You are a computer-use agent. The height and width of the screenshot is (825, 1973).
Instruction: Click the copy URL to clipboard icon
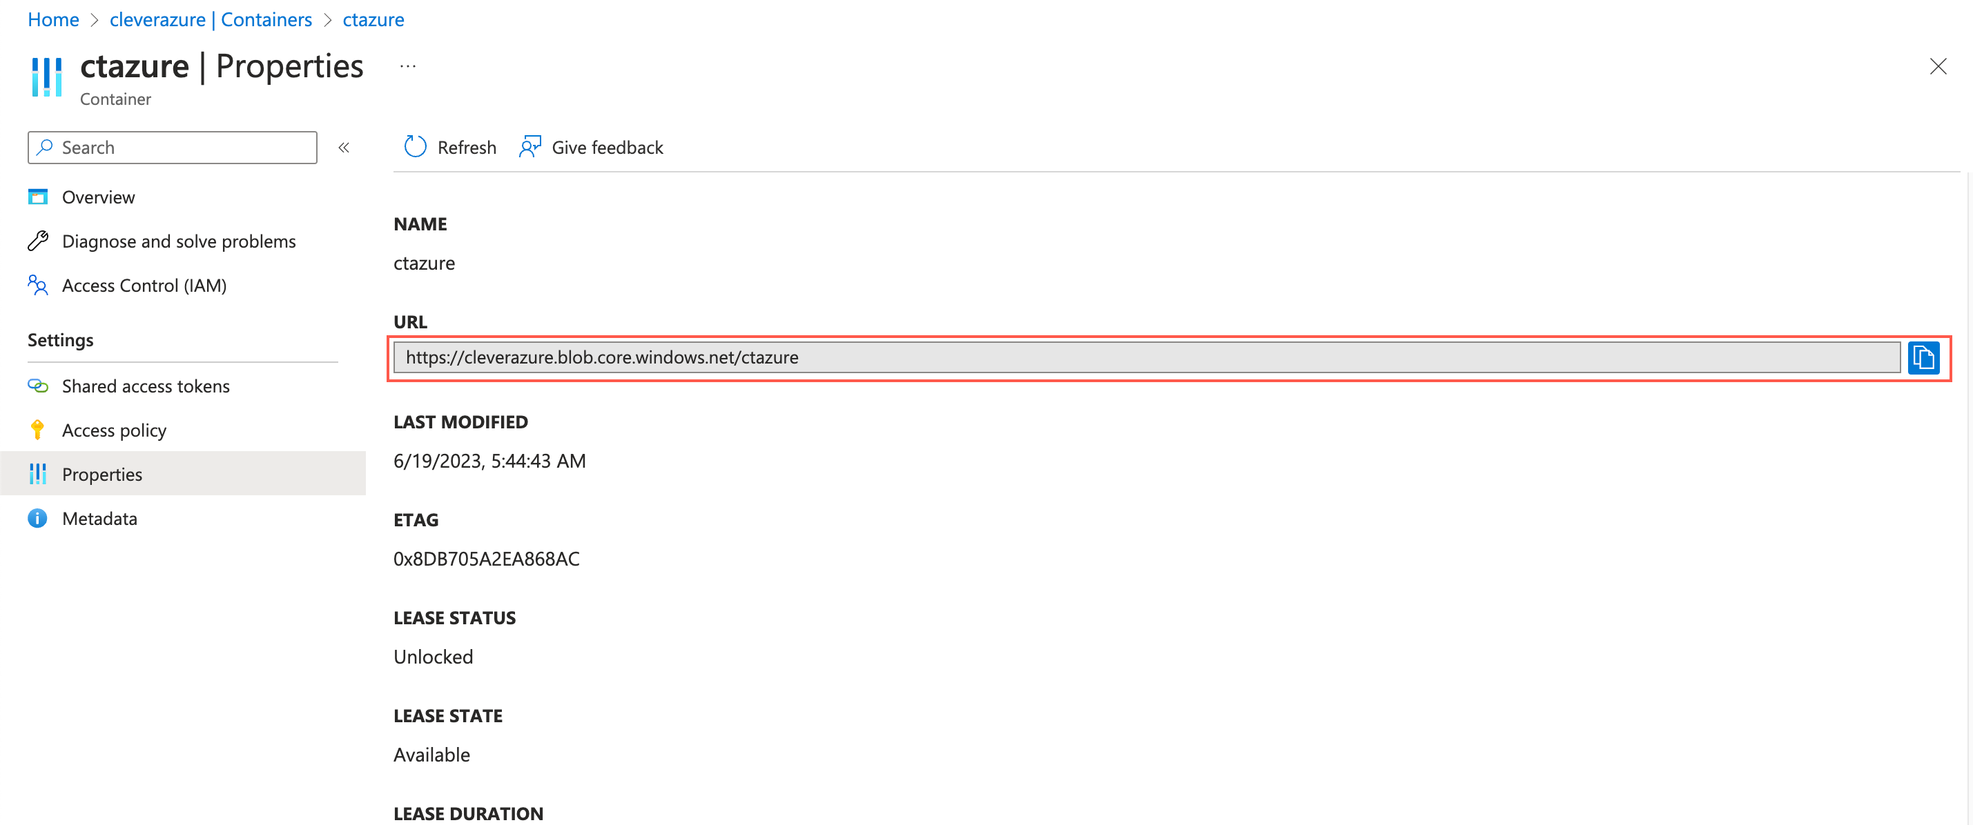(1923, 357)
